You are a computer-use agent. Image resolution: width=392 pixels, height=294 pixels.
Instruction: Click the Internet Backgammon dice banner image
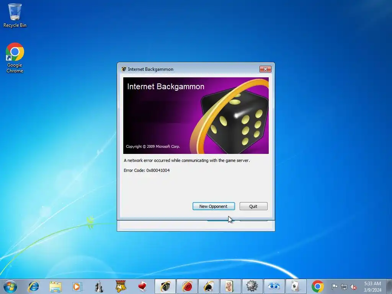tap(196, 116)
